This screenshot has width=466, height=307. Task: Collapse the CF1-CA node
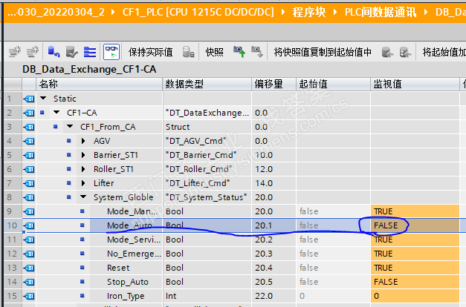[x=56, y=113]
